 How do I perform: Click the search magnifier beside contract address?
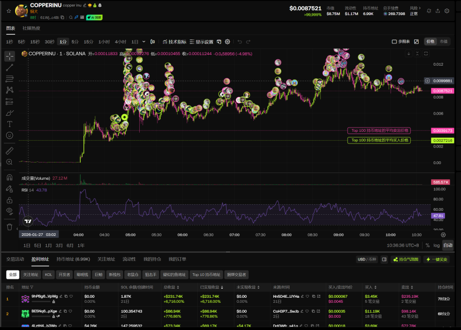pyautogui.click(x=71, y=18)
